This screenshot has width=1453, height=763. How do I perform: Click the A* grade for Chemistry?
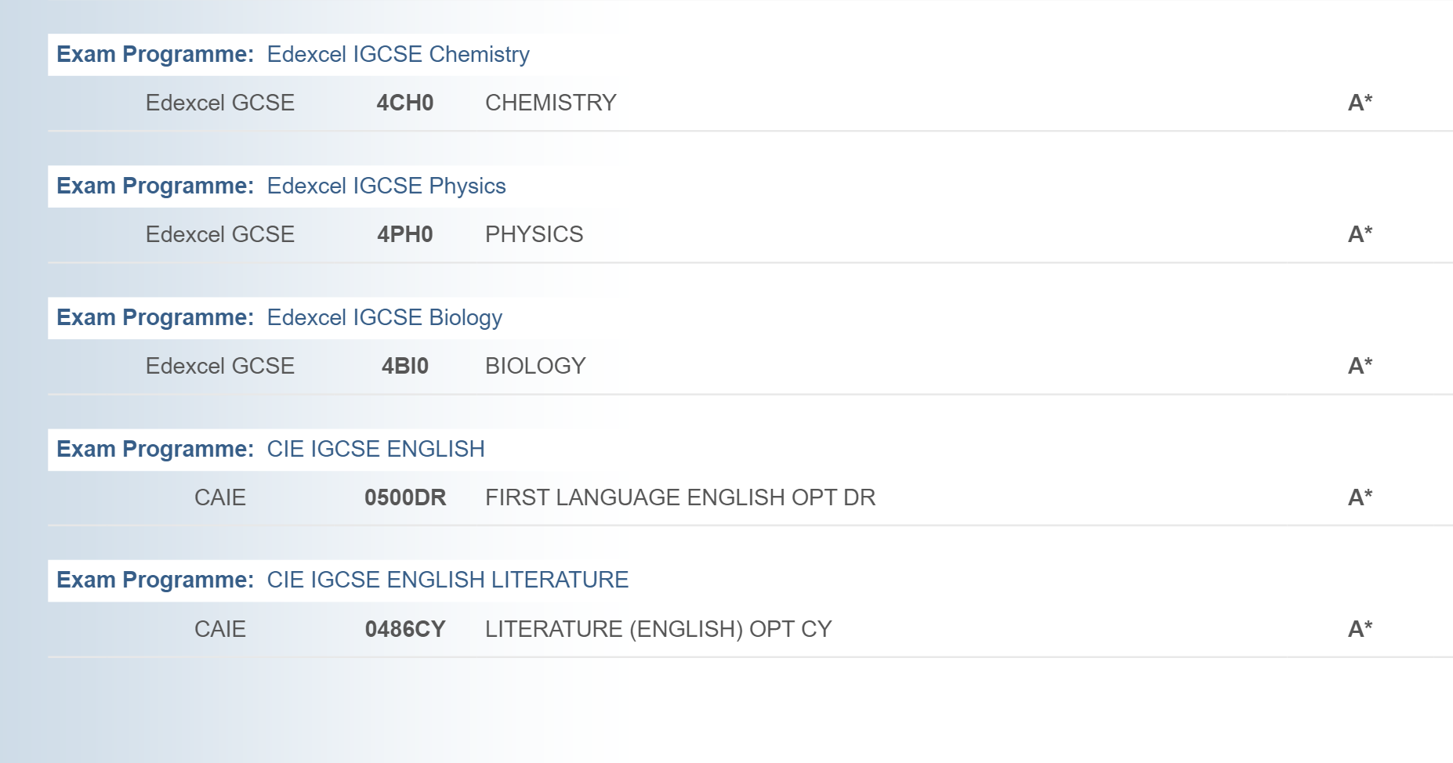point(1360,103)
